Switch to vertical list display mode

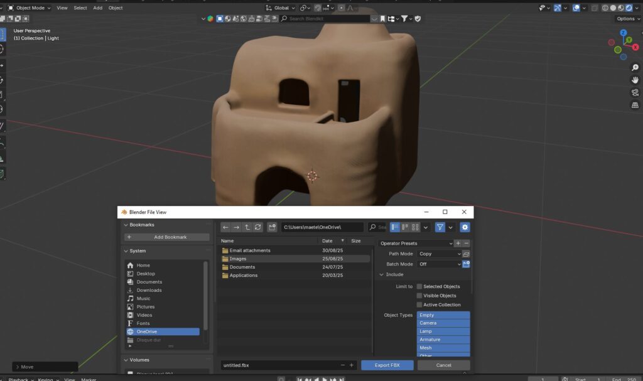[x=394, y=227]
